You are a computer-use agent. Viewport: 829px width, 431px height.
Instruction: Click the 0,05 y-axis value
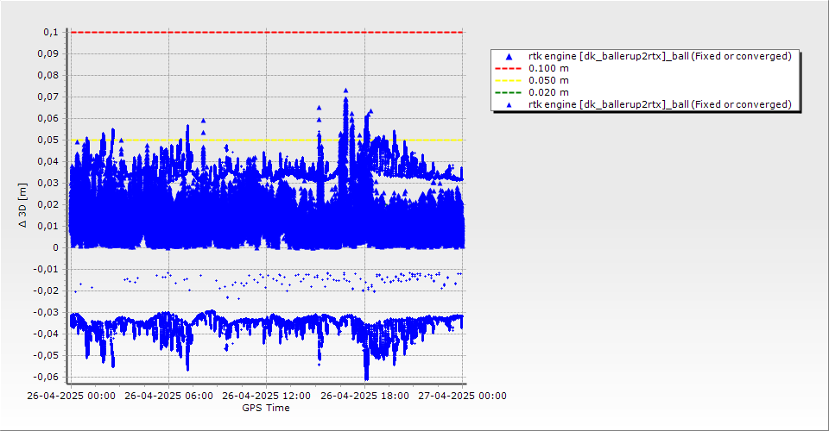[48, 140]
